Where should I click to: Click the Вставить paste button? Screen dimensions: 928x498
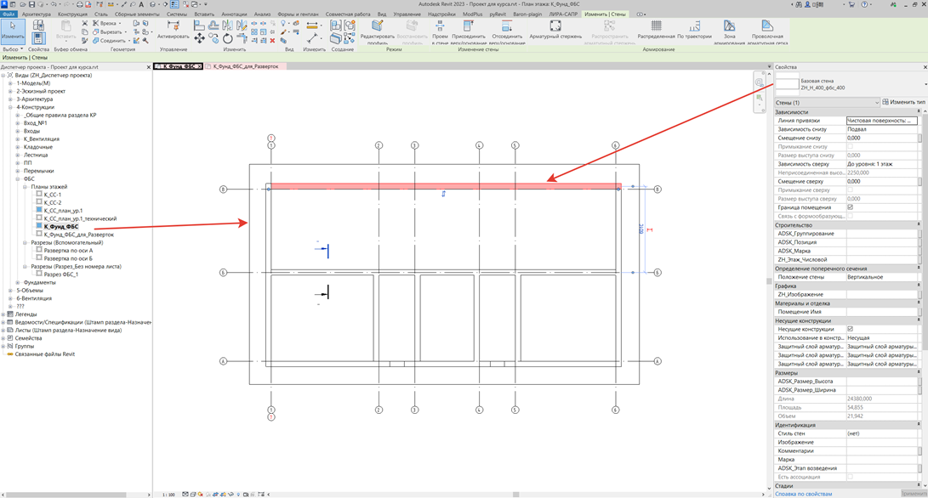(65, 30)
